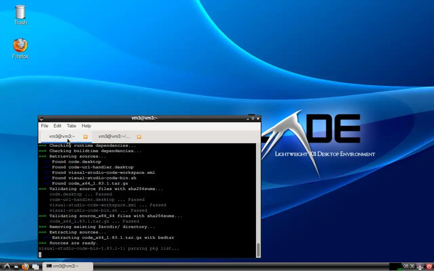Click 'Removing existing $srcdir/ directory...' line
Viewport: 434px width, 271px height.
point(97,227)
